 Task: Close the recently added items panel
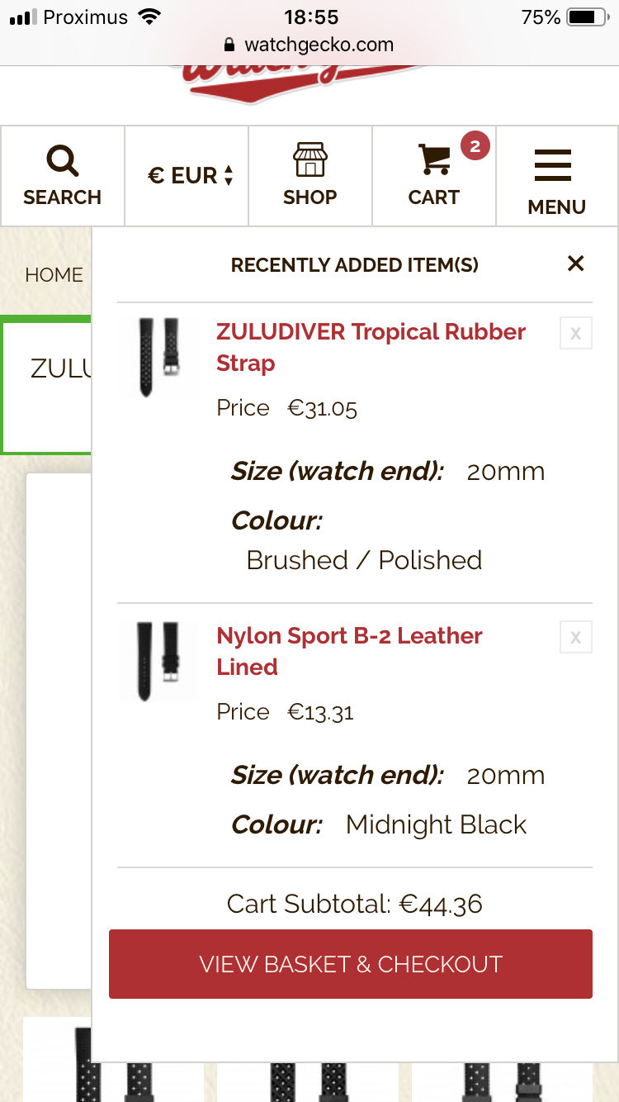tap(575, 264)
